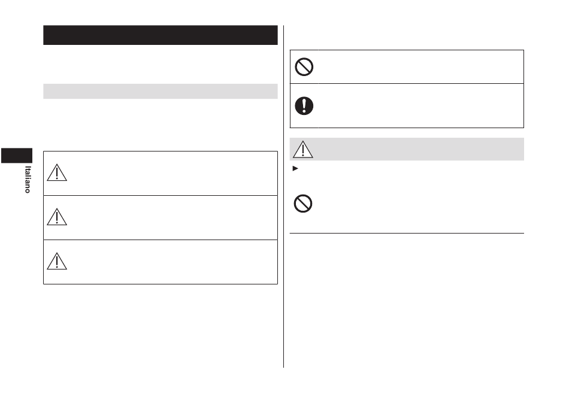Click the horizontal rule below the lower prohibition icon

pyautogui.click(x=407, y=233)
